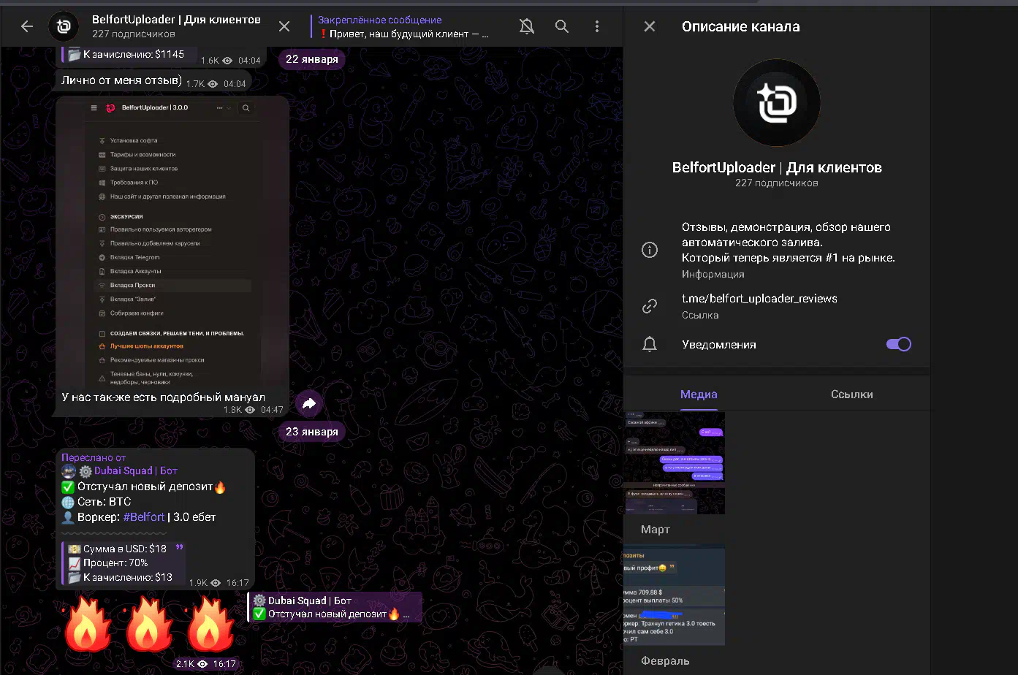Image resolution: width=1018 pixels, height=675 pixels.
Task: Click the line Сеть: BTC
Action: tap(105, 502)
